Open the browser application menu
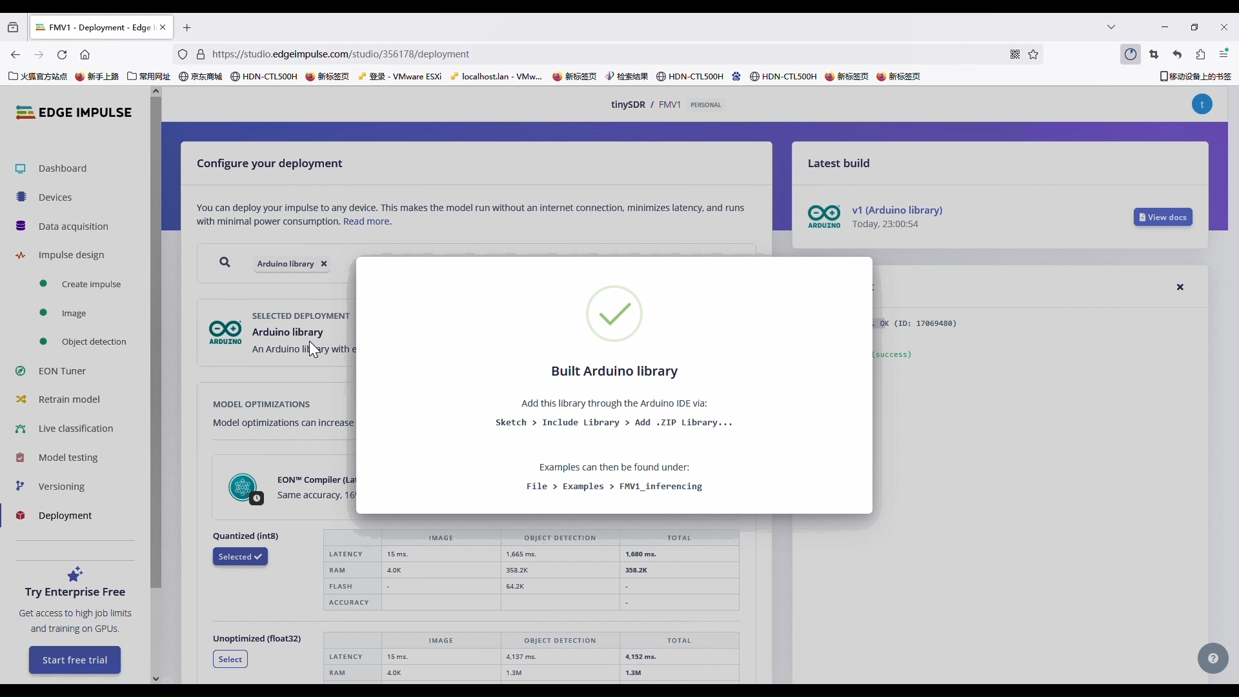1239x697 pixels. point(1224,54)
